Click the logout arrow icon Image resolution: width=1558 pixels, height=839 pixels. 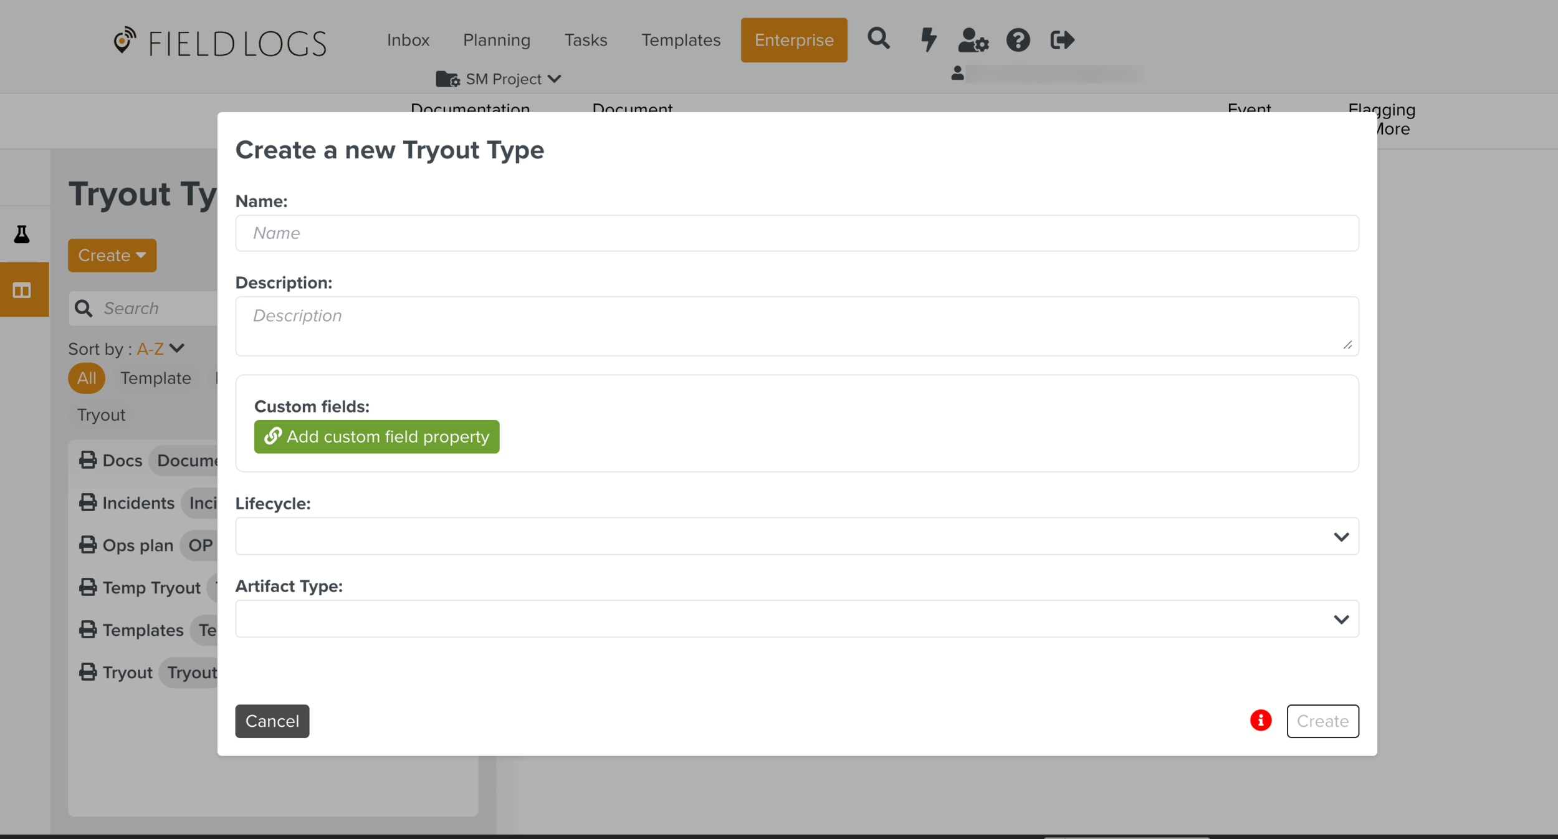(1062, 41)
